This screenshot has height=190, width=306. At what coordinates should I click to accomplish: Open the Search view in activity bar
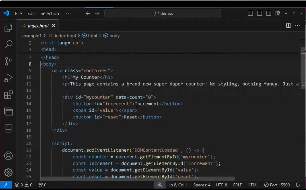pos(8,44)
